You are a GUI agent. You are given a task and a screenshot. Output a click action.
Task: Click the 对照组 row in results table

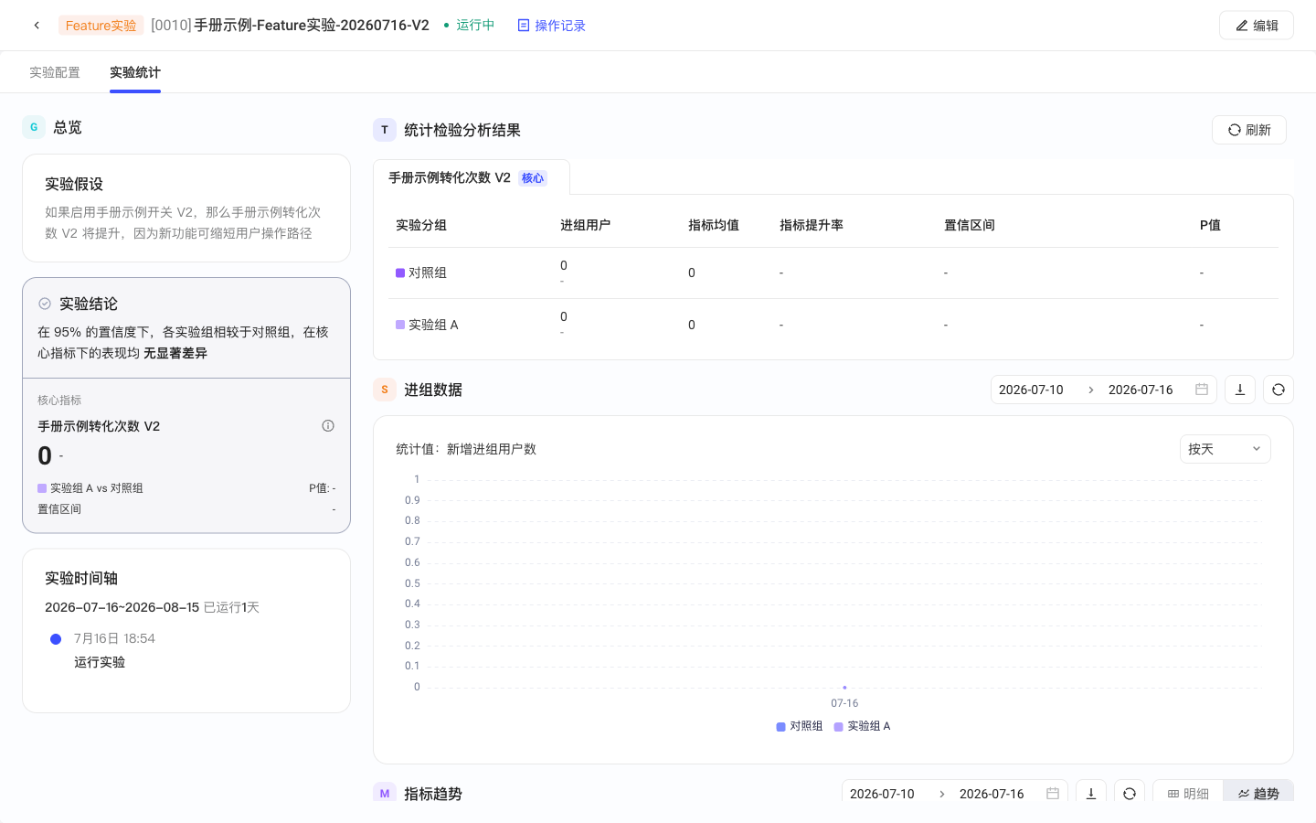[x=833, y=273]
